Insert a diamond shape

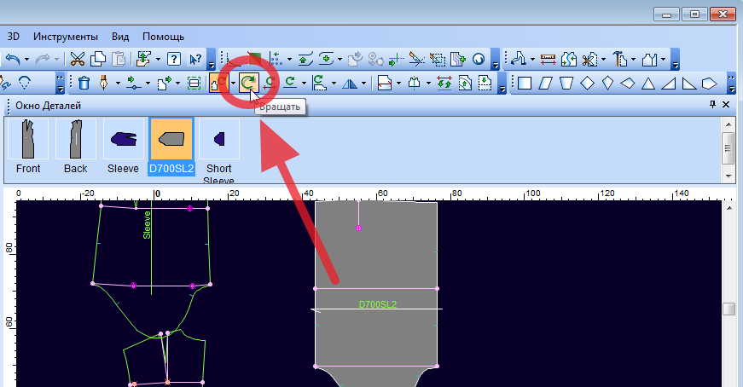coord(587,84)
